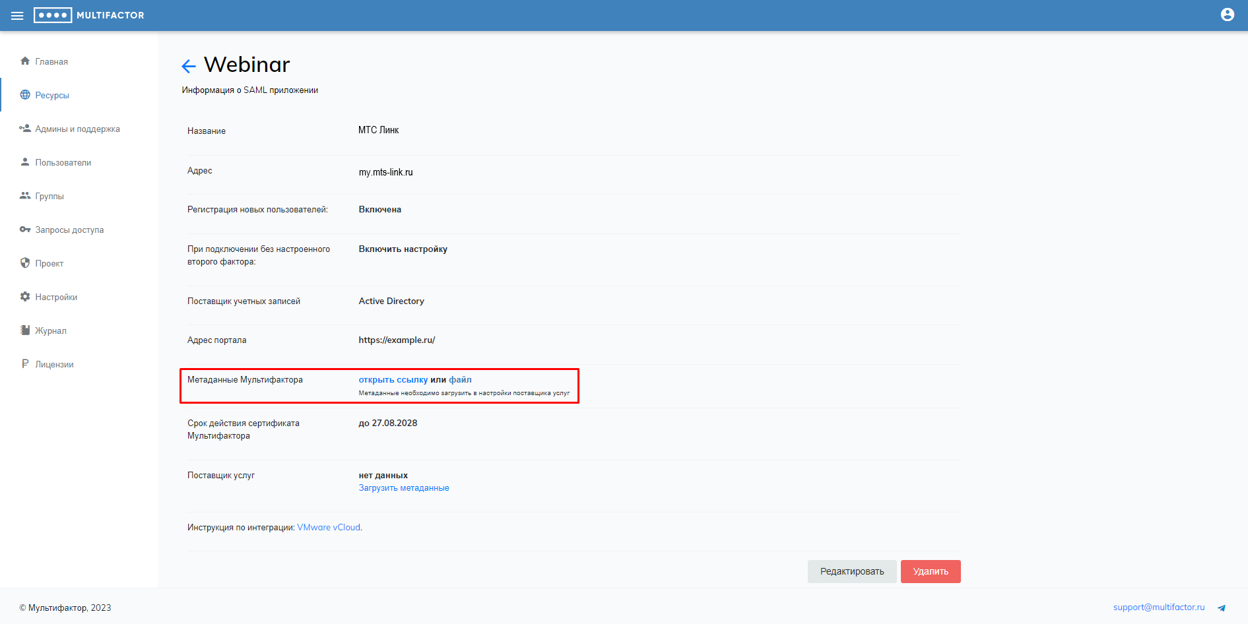Email support@multifactor.ru link

[1159, 608]
